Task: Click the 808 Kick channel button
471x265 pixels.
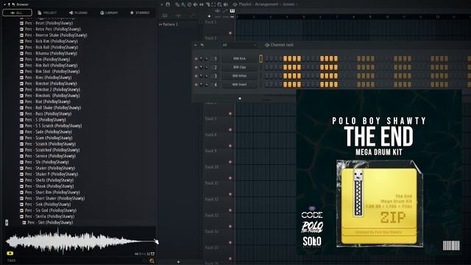Action: click(239, 59)
